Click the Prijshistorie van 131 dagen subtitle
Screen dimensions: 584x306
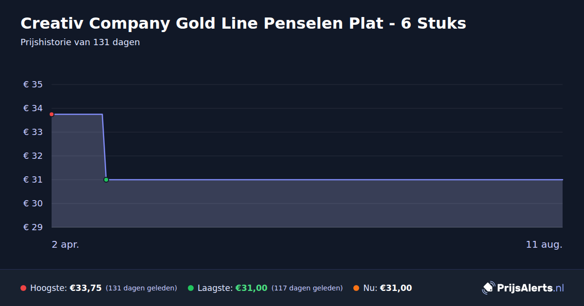click(80, 42)
